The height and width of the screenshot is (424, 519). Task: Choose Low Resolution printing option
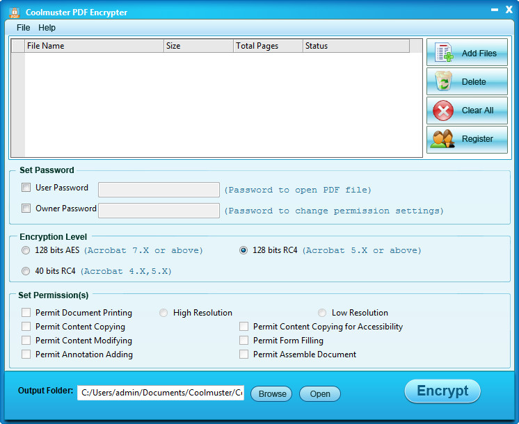click(x=321, y=313)
